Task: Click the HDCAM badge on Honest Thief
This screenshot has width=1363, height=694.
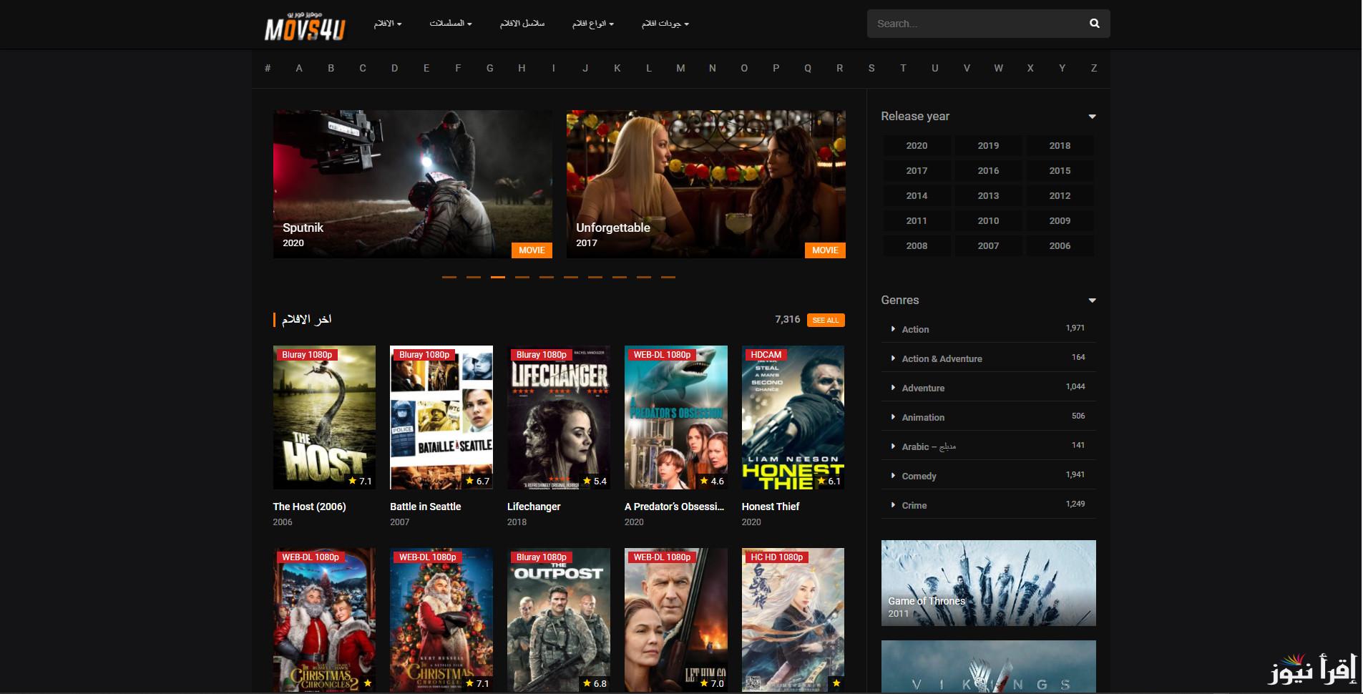Action: pos(766,355)
